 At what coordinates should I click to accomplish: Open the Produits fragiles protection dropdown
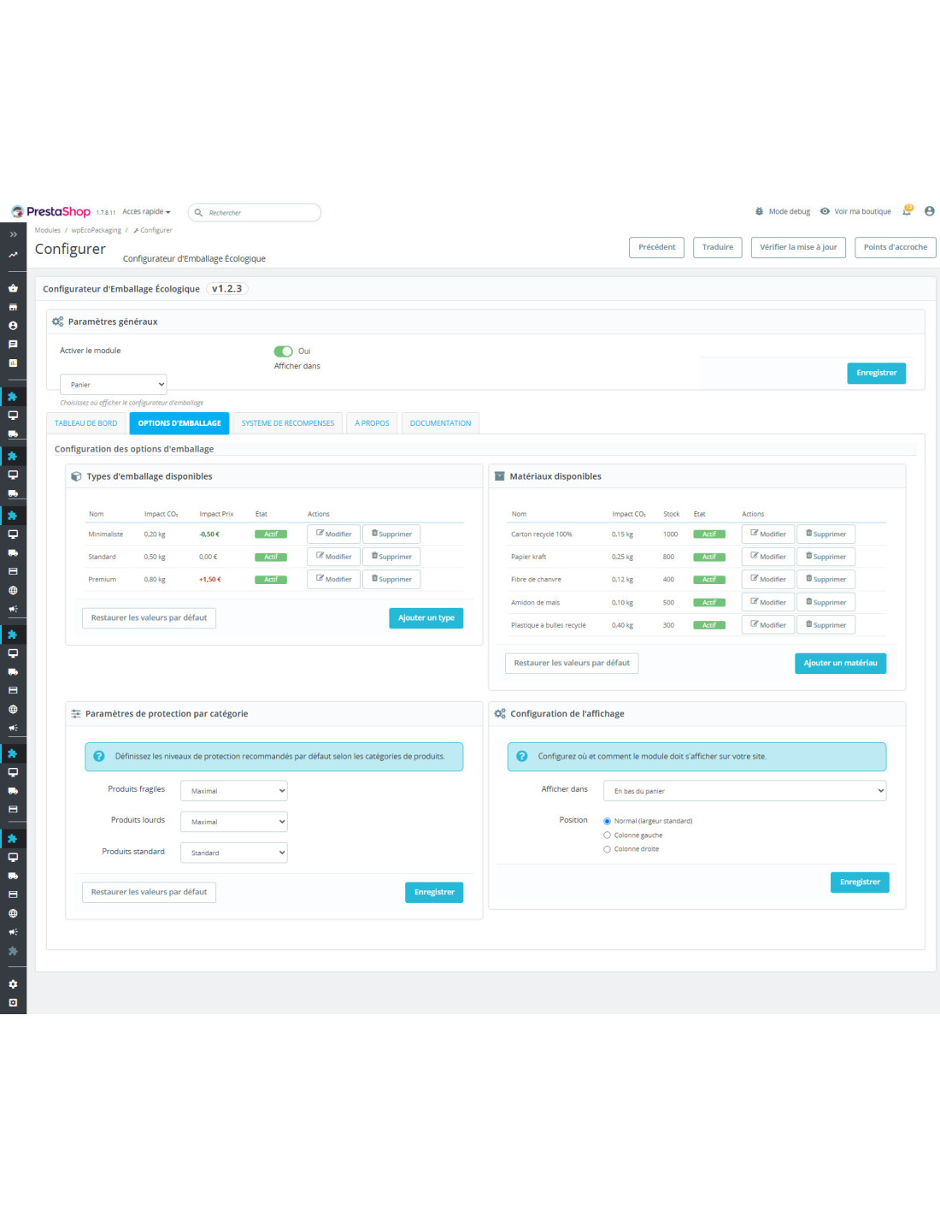[233, 791]
